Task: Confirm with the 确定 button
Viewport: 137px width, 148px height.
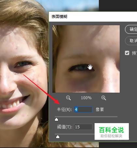Action: [131, 29]
